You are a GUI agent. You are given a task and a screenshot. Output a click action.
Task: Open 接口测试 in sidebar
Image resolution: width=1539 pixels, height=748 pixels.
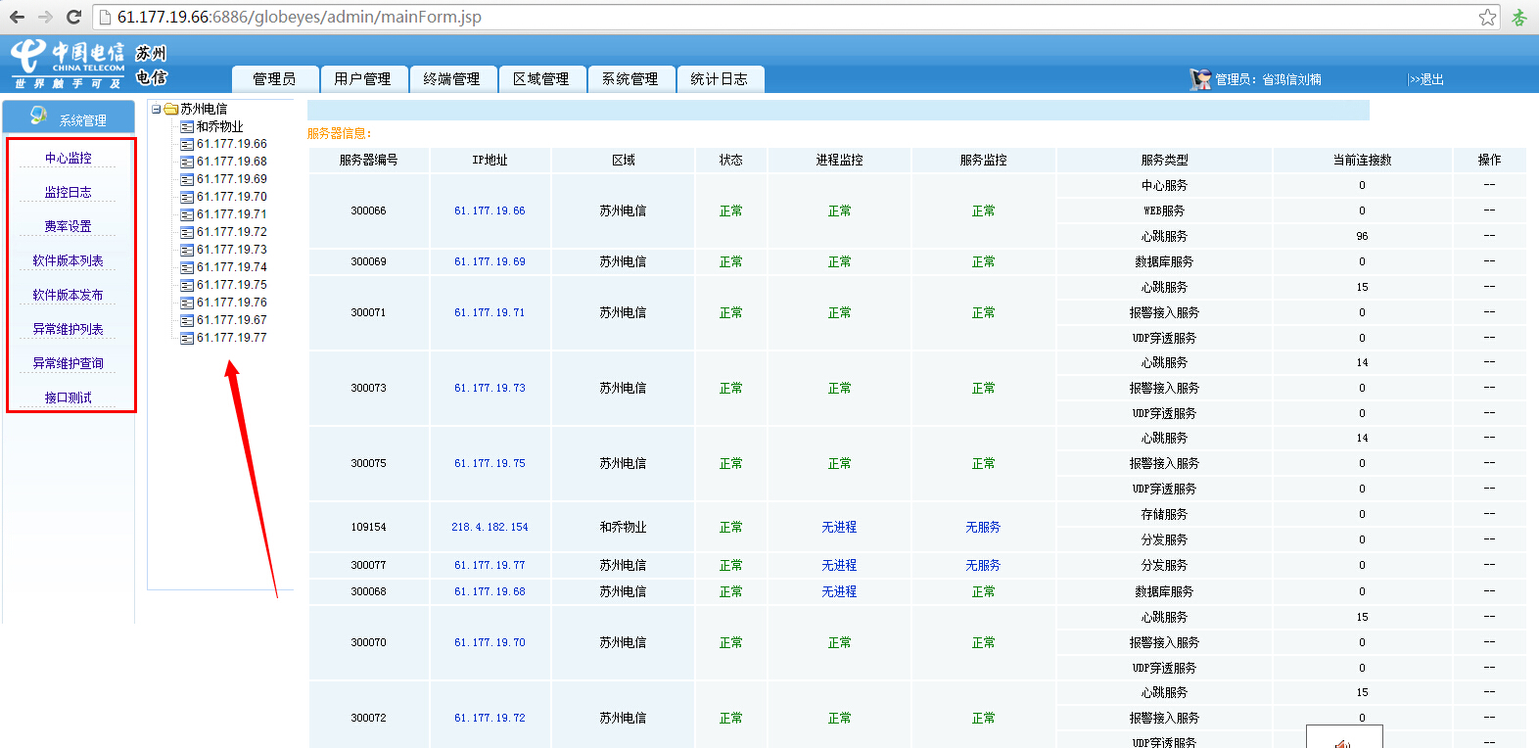[68, 397]
